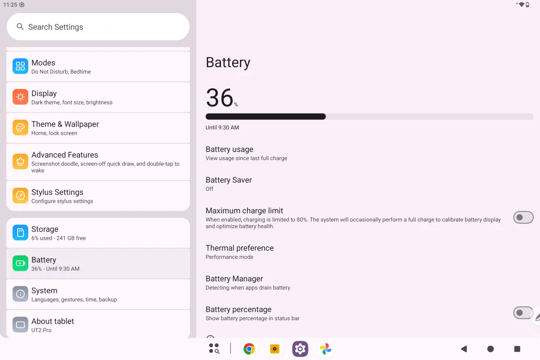Select 'Dark theme, font size, brightness' text
This screenshot has width=540, height=360.
tap(72, 102)
